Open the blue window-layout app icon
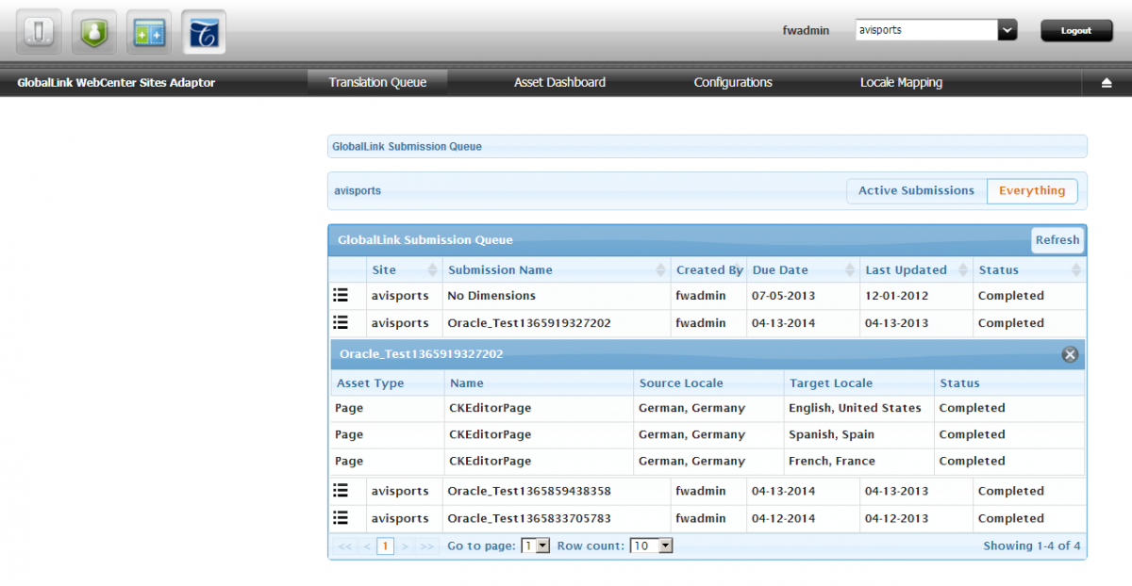The image size is (1132, 586). (149, 33)
